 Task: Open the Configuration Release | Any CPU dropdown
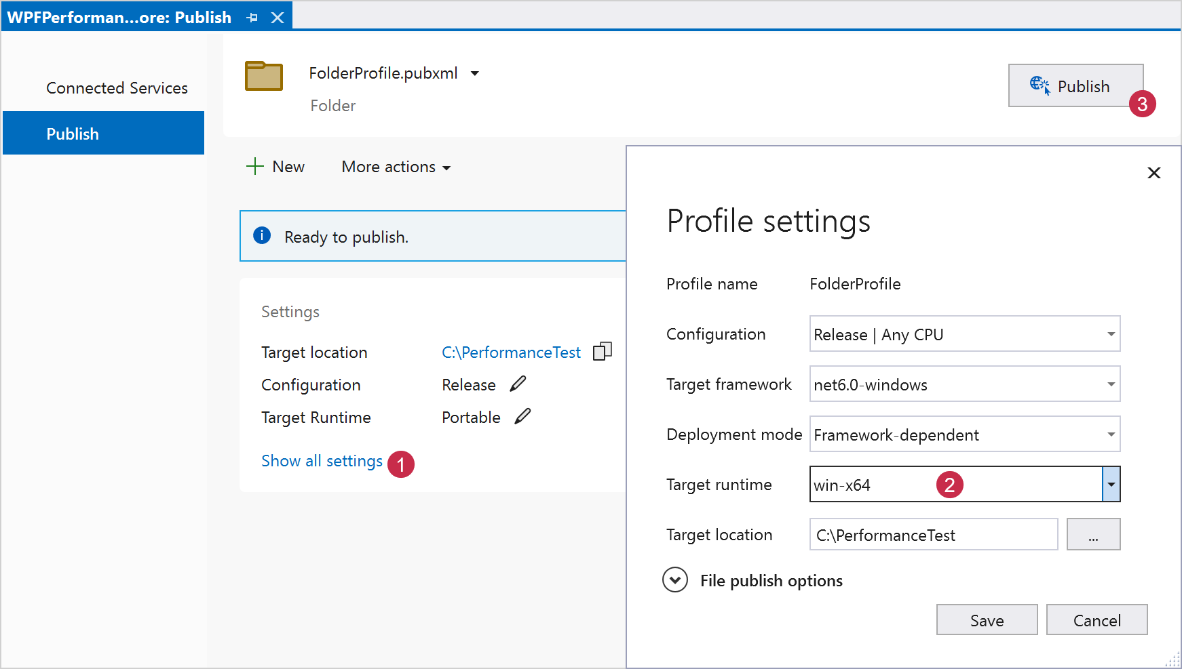click(x=964, y=334)
